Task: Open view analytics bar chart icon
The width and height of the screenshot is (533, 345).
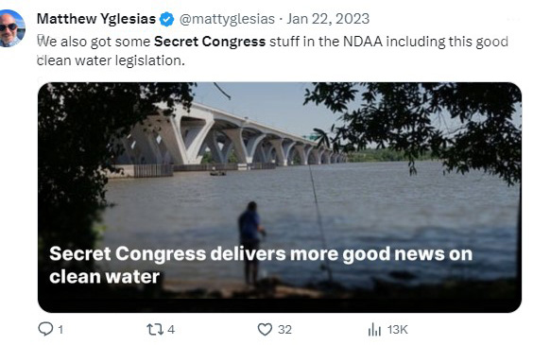Action: pyautogui.click(x=374, y=330)
